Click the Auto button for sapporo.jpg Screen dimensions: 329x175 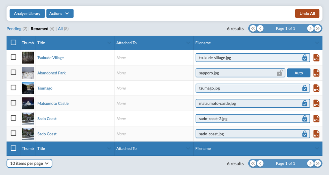298,73
